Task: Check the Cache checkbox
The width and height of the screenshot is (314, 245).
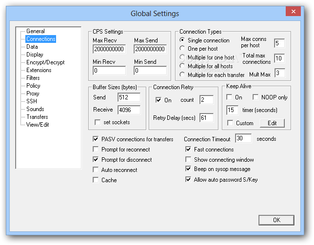Action: coord(96,180)
